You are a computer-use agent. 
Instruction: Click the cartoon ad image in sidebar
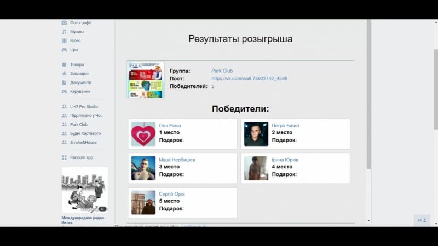click(85, 190)
